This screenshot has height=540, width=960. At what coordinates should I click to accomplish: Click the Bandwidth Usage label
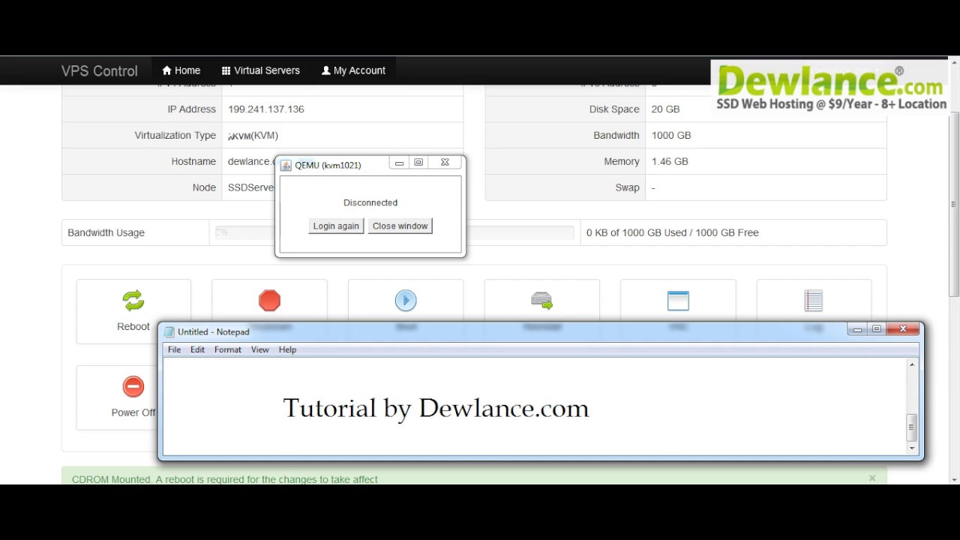click(106, 232)
